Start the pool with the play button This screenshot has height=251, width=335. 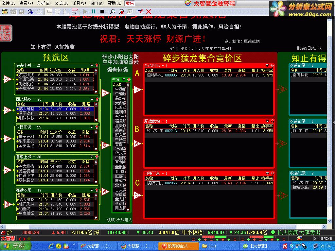coord(85,11)
